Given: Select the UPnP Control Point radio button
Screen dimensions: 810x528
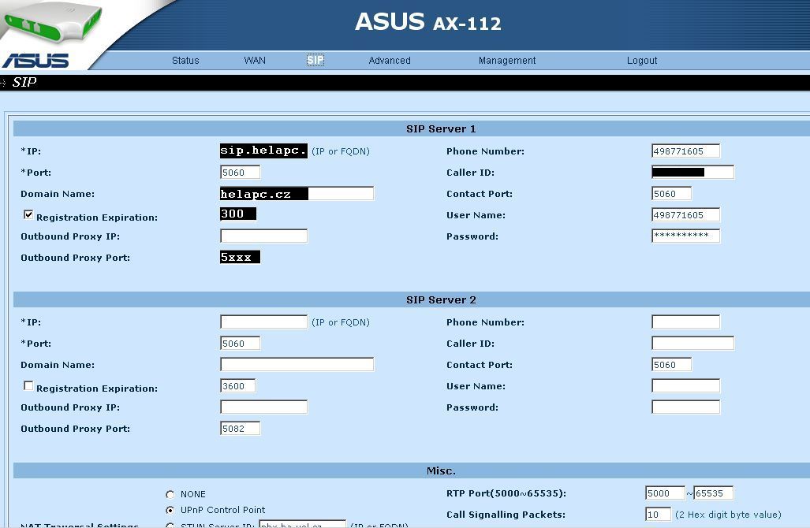Looking at the screenshot, I should tap(170, 510).
